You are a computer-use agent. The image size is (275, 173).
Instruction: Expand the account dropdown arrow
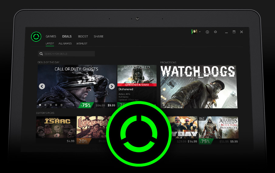coord(200,32)
